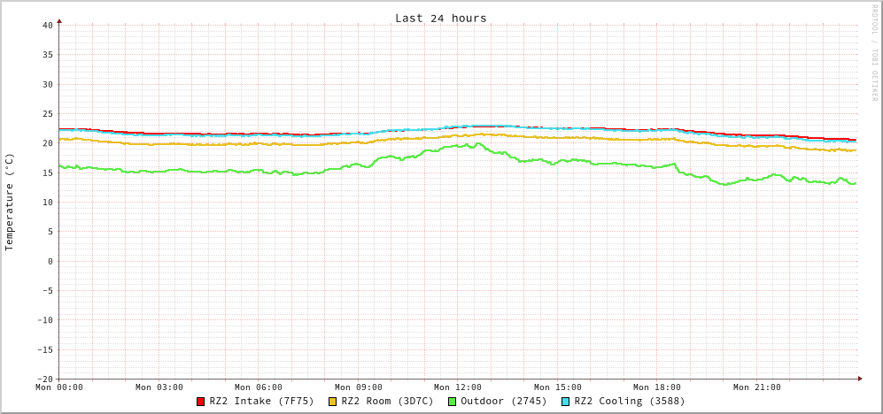Click the cyan RZ2 Cooling legend swatch

[566, 402]
